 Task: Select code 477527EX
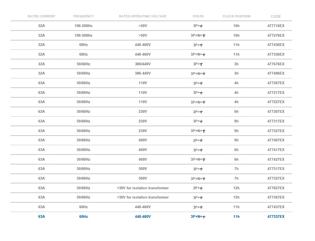click(276, 178)
